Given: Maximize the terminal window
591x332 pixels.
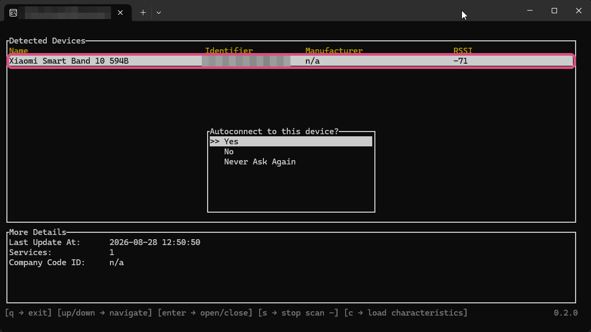Looking at the screenshot, I should click(x=554, y=11).
